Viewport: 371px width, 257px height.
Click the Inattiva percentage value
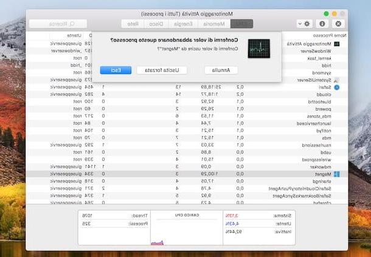(x=234, y=231)
